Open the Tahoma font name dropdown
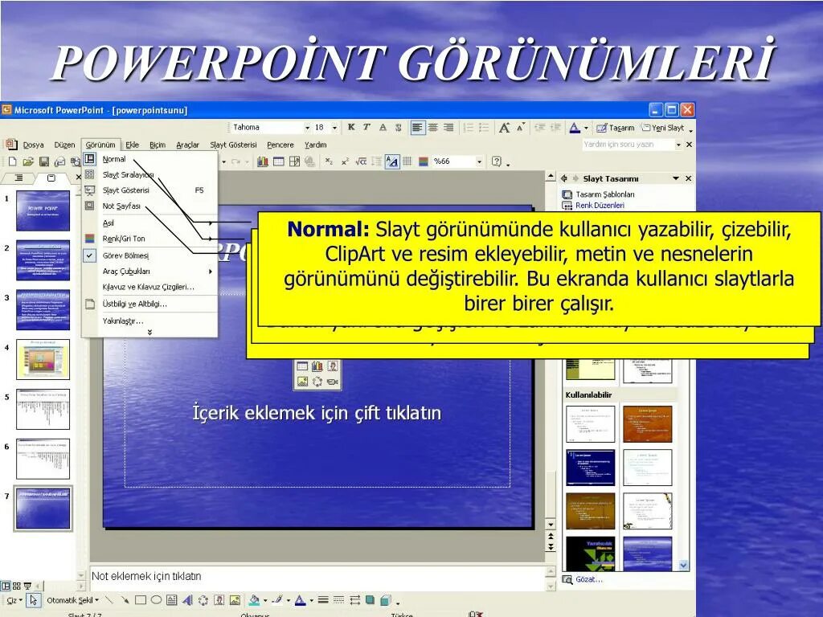Viewport: 823px width, 617px height. click(x=308, y=128)
